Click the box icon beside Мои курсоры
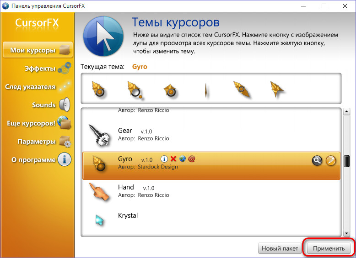This screenshot has height=258, width=356. (65, 50)
